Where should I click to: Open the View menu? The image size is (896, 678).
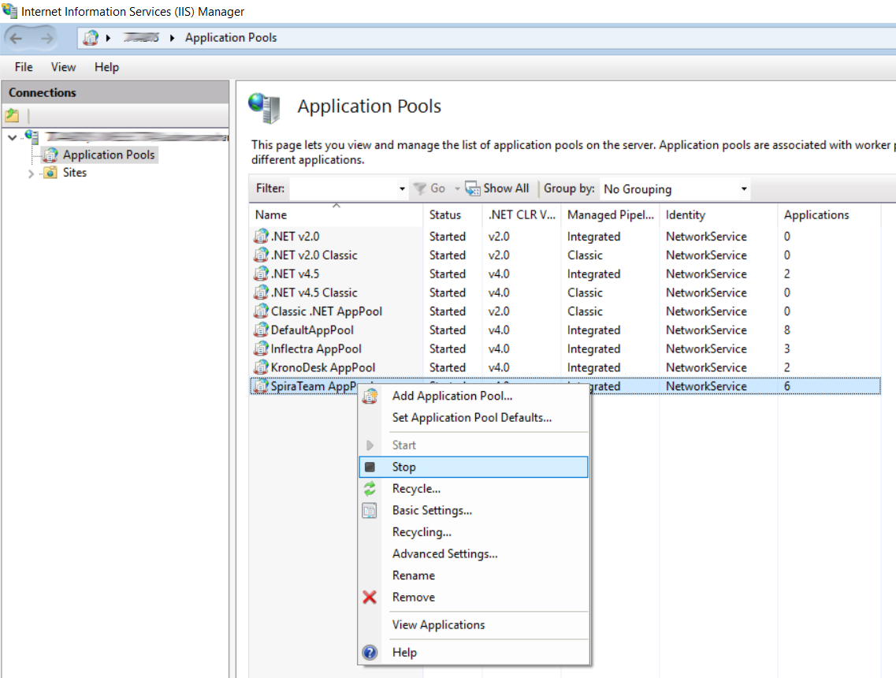64,67
